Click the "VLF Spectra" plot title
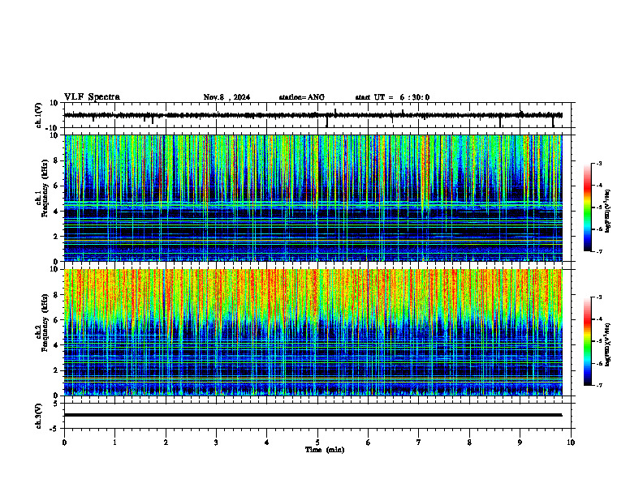This screenshot has width=643, height=496. point(92,97)
